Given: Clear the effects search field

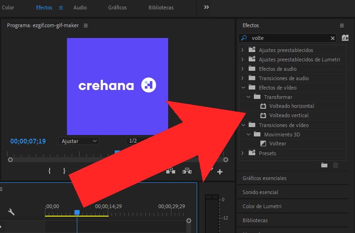Looking at the screenshot, I should click(x=333, y=38).
